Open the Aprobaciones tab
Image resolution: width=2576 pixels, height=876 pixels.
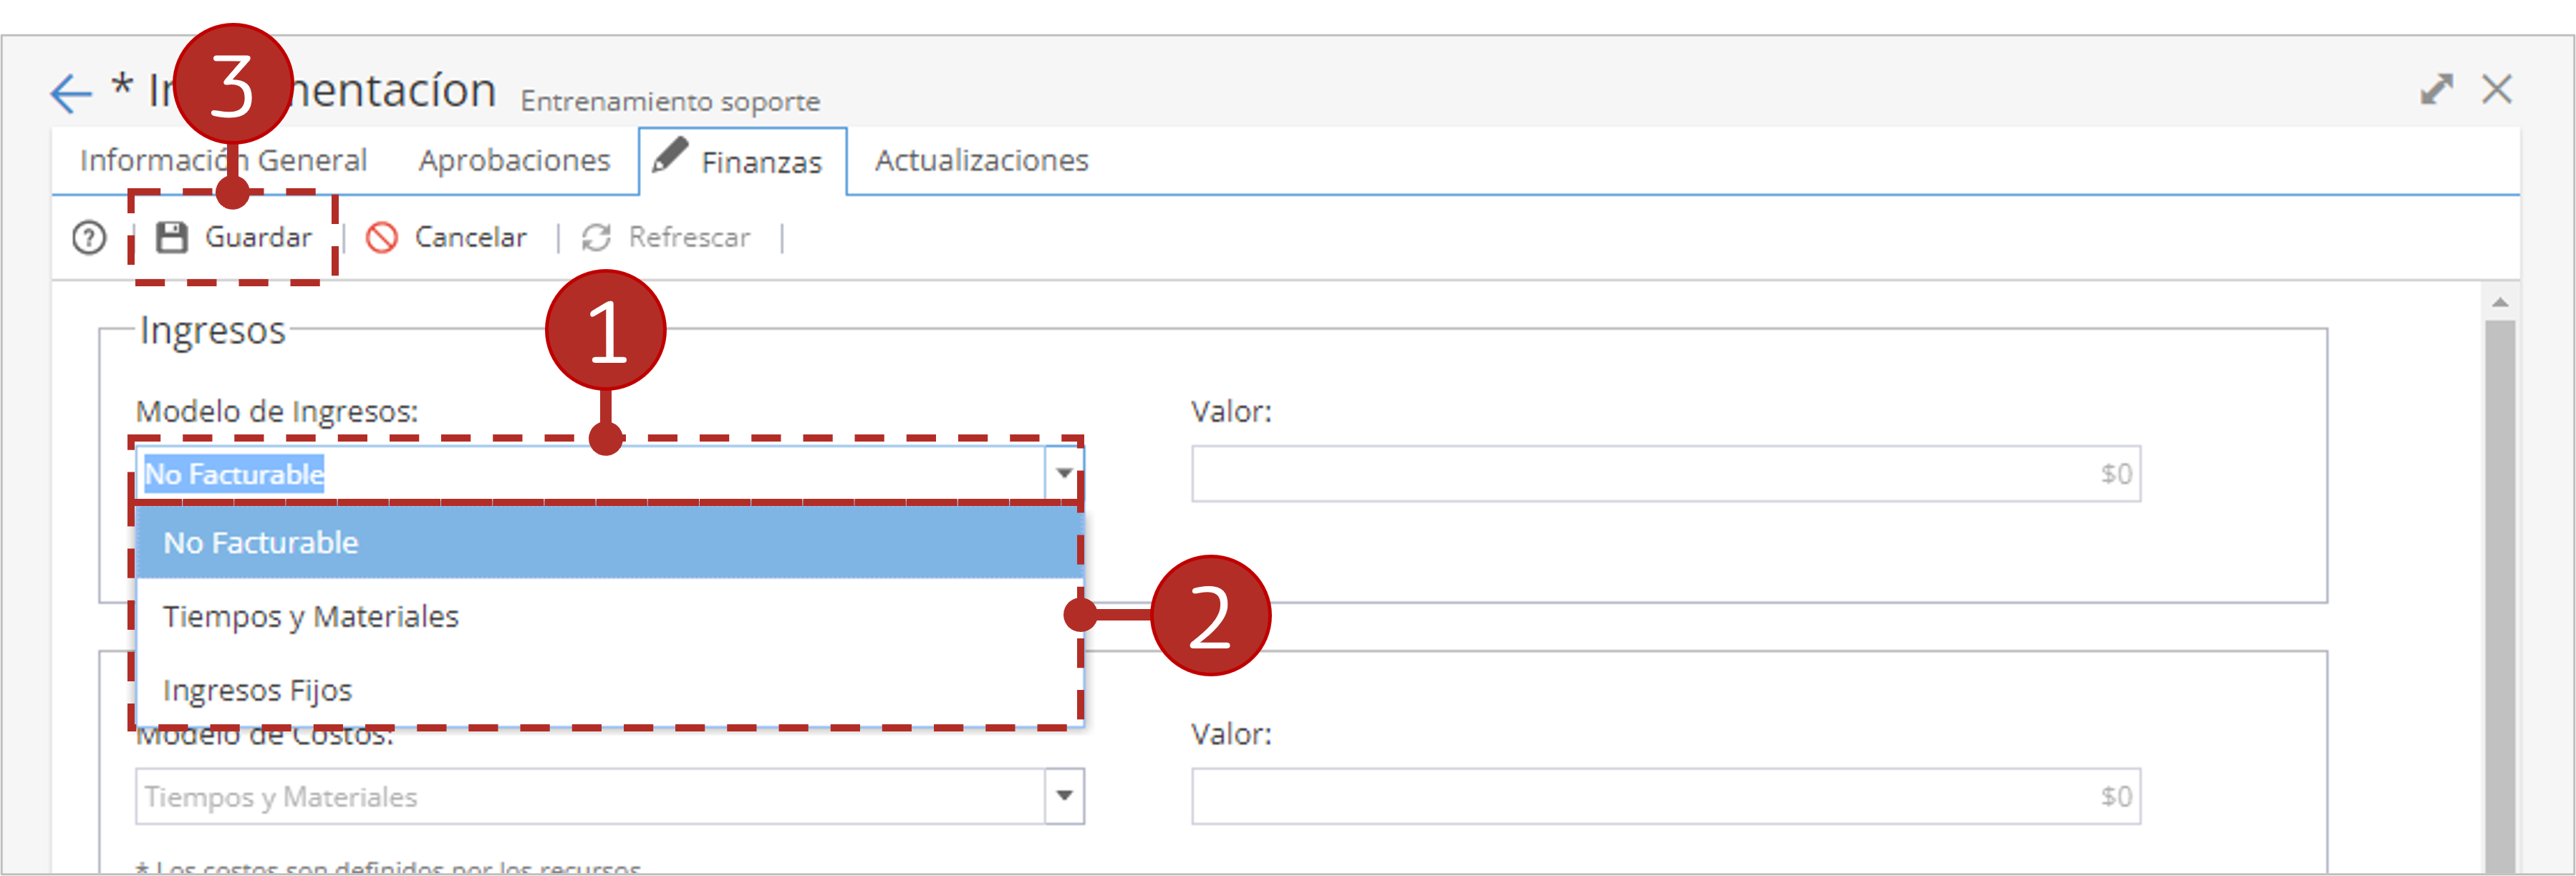pos(514,160)
